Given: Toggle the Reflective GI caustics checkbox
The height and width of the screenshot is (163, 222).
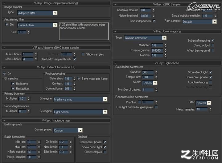Looking at the screenshot, I should pyautogui.click(x=13, y=83).
